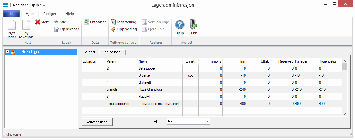355x140 pixels.
Task: Create a new location with Ny lokasjon
Action: tap(26, 25)
